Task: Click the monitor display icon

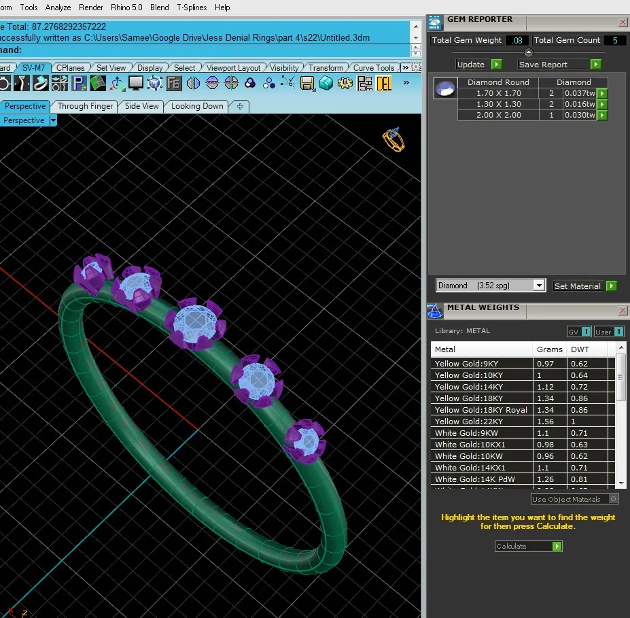Action: tap(136, 83)
